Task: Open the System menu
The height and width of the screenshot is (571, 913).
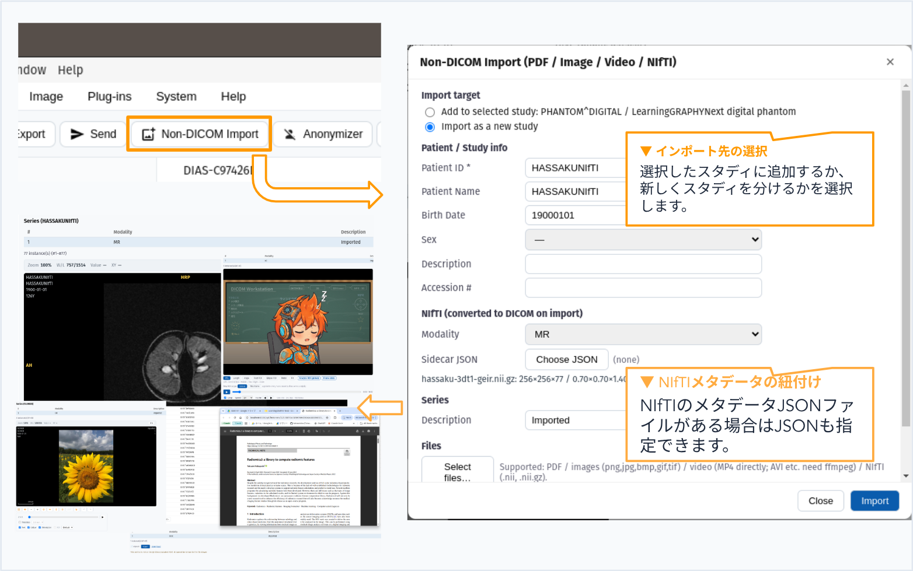Action: click(x=176, y=97)
